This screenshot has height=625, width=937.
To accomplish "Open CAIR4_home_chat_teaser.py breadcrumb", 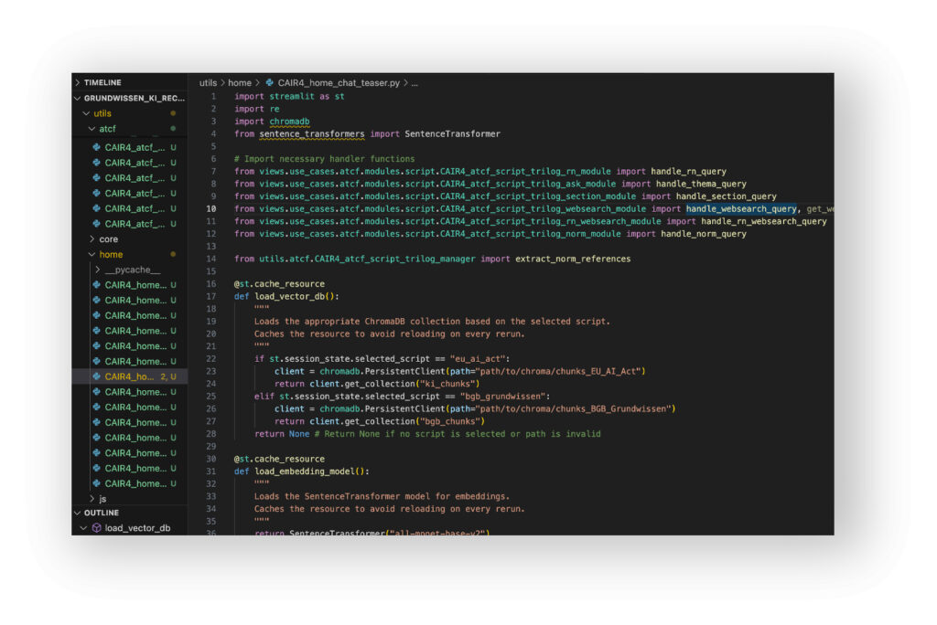I will click(x=339, y=83).
